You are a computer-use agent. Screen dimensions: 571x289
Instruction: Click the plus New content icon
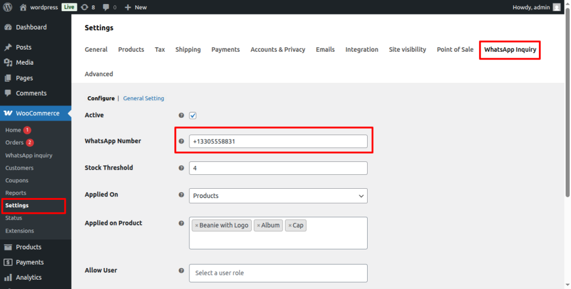pyautogui.click(x=128, y=7)
